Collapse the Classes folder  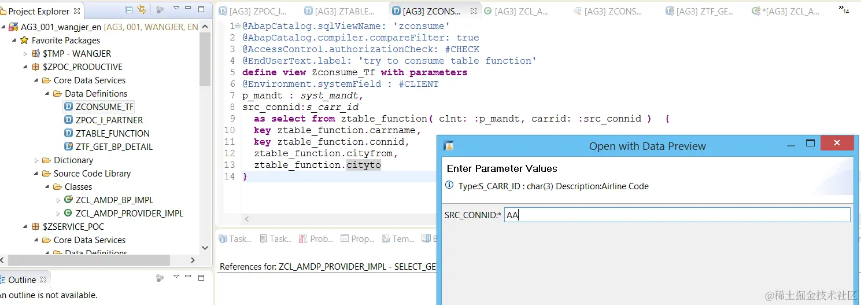[47, 187]
